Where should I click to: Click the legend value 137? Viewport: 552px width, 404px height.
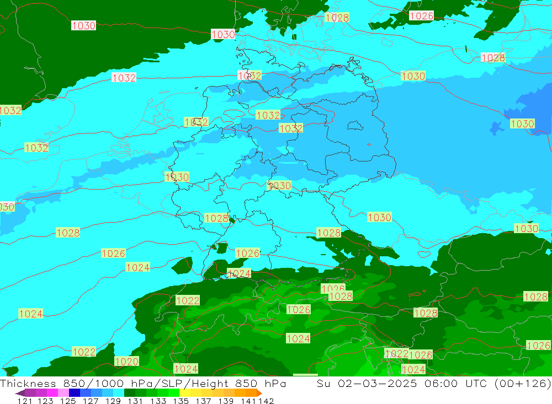coord(203,401)
